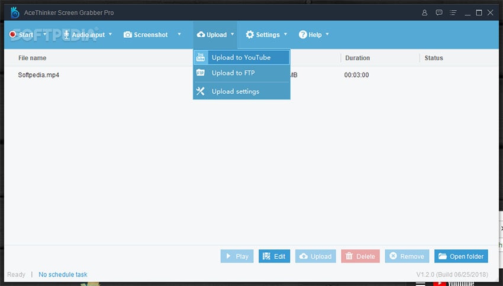Viewport: 503px width, 286px height.
Task: Click the Audio input toolbar label
Action: (88, 35)
